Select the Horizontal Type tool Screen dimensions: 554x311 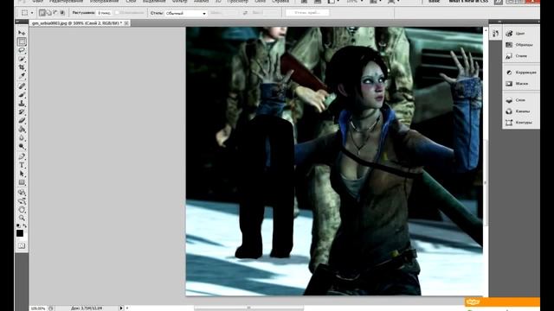(x=22, y=165)
